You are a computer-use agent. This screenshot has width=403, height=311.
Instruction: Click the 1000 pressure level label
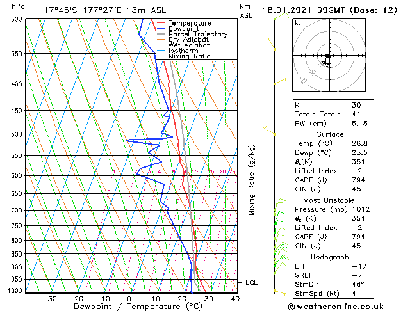17,291
